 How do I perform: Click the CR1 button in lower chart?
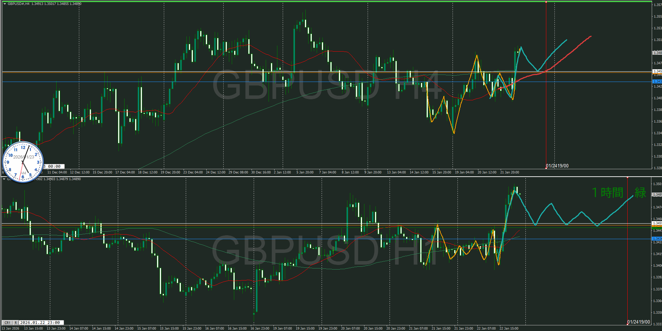coord(7,323)
